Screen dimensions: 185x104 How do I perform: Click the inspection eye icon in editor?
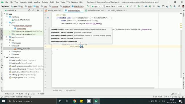[181, 14]
